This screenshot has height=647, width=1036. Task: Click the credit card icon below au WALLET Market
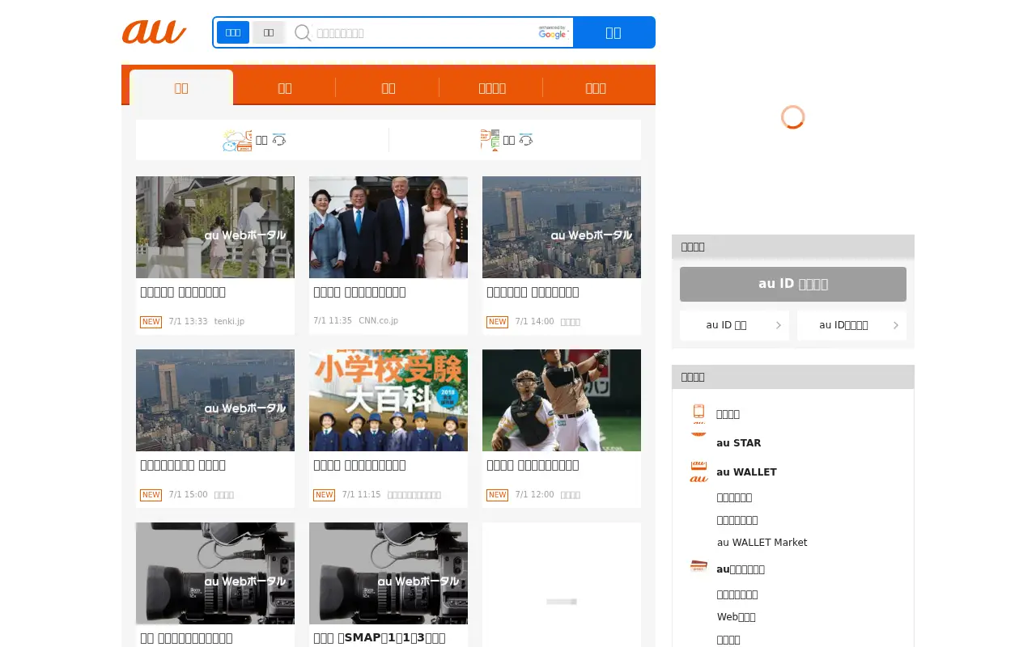698,567
